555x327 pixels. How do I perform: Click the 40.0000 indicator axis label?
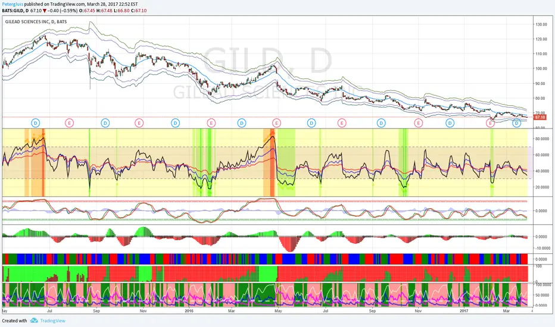tap(542, 171)
